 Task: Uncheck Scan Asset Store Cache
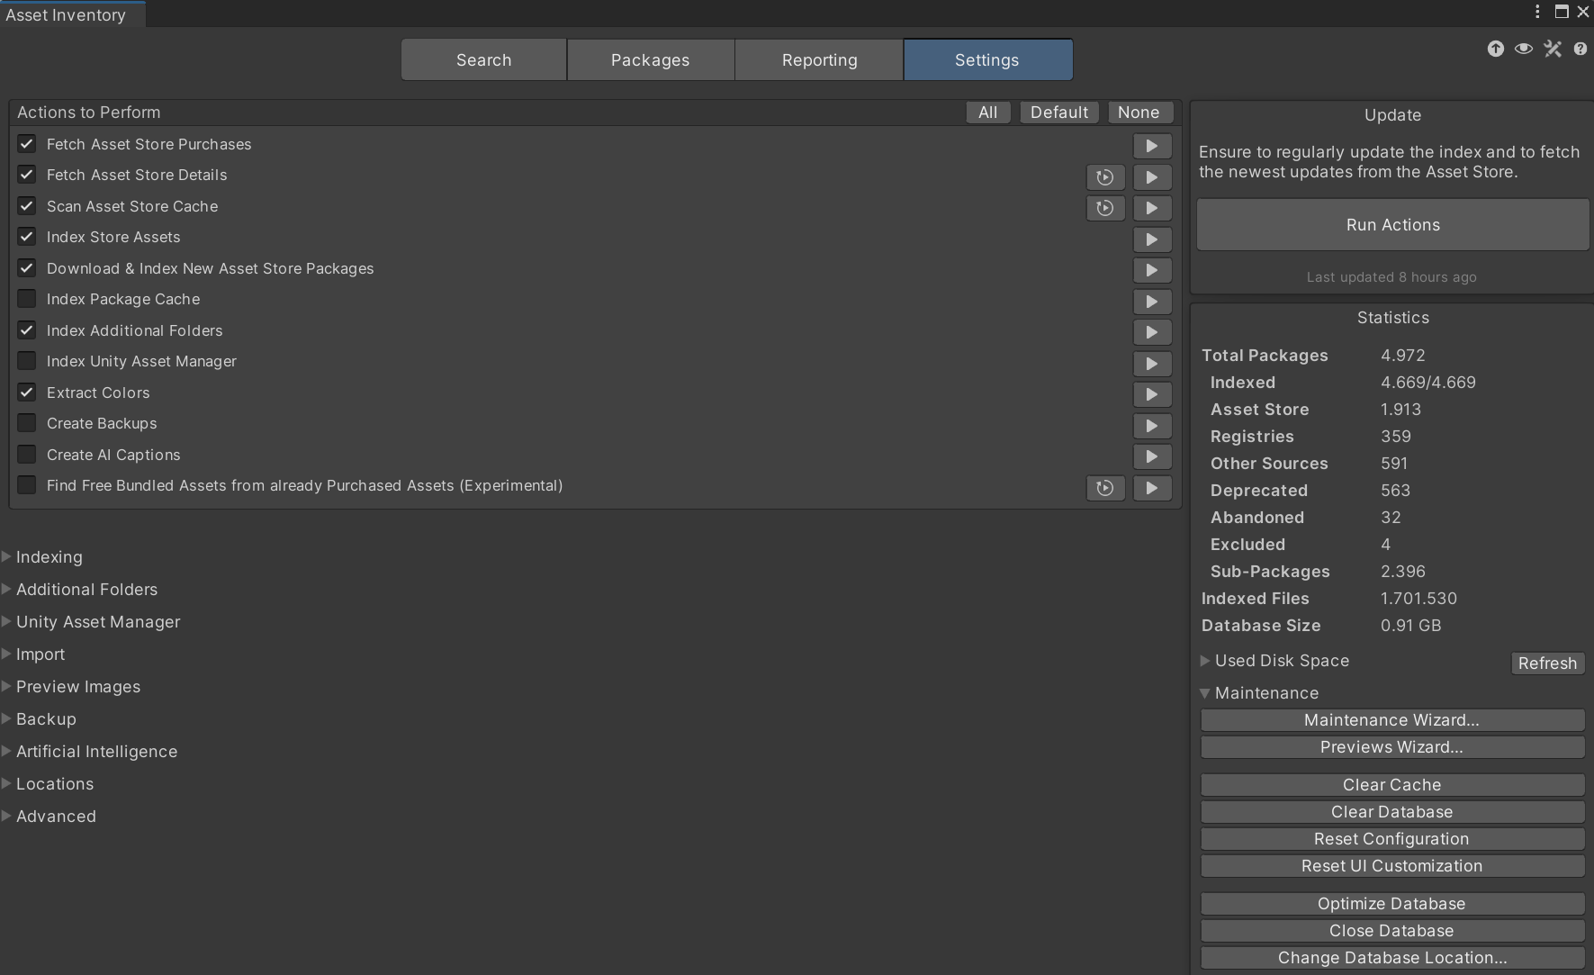pos(27,206)
